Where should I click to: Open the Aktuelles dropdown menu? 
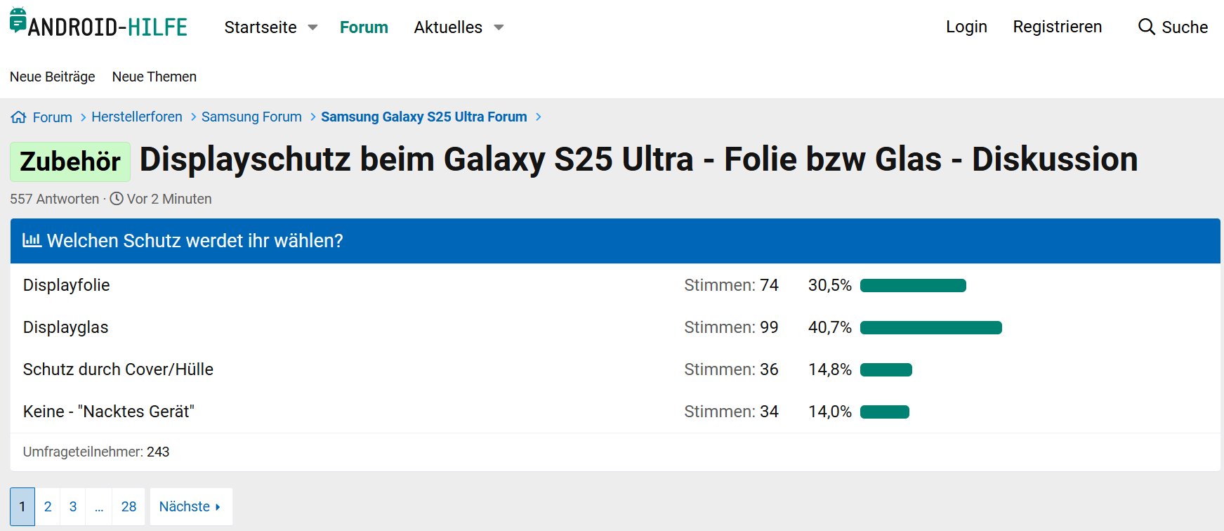[x=447, y=27]
